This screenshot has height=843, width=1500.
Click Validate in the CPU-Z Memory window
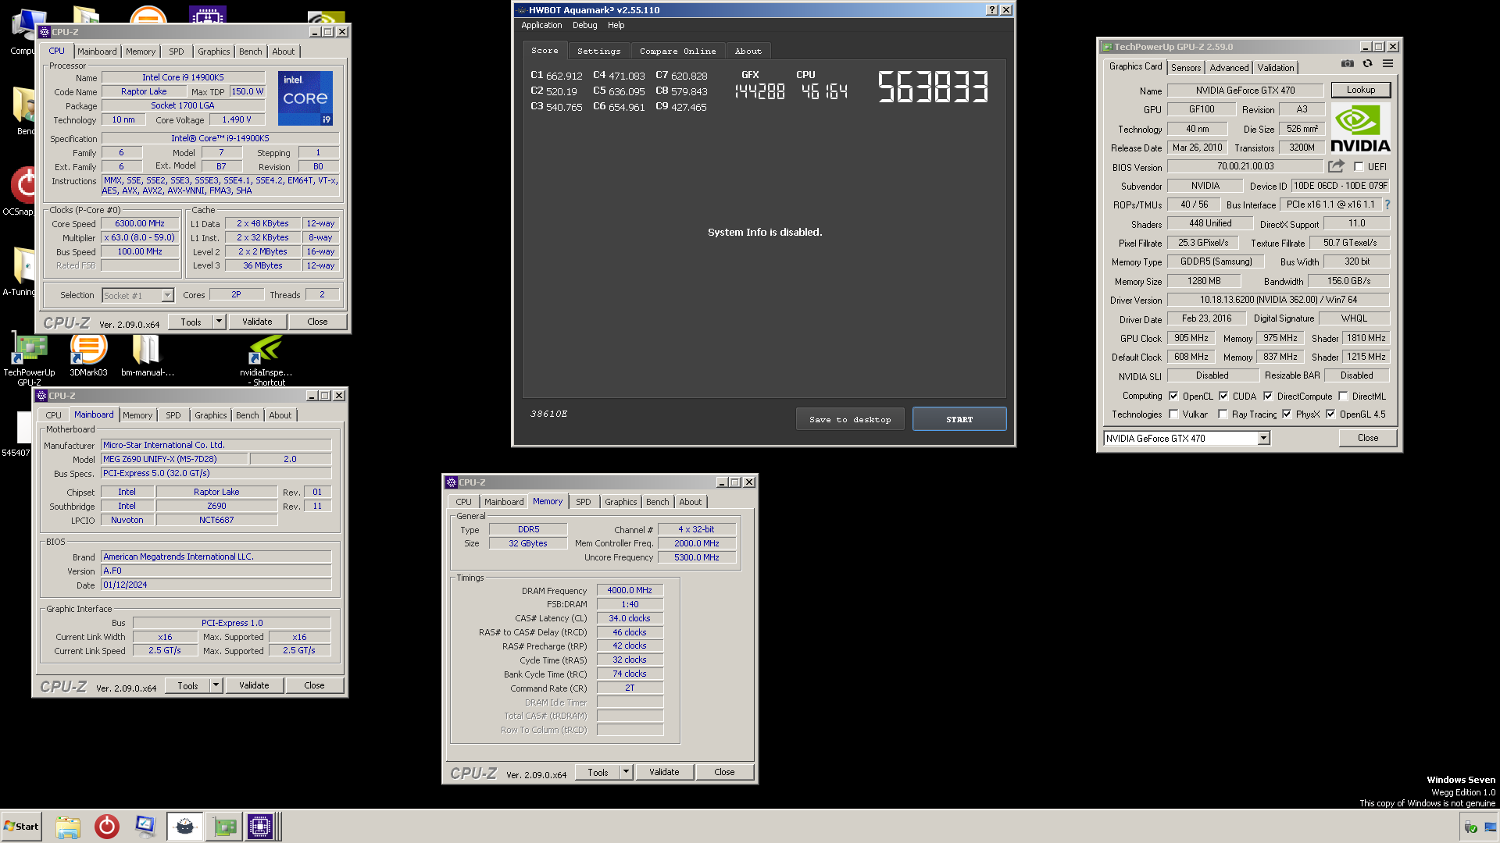[664, 772]
